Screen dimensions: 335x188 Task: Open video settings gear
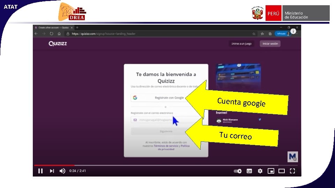click(260, 171)
